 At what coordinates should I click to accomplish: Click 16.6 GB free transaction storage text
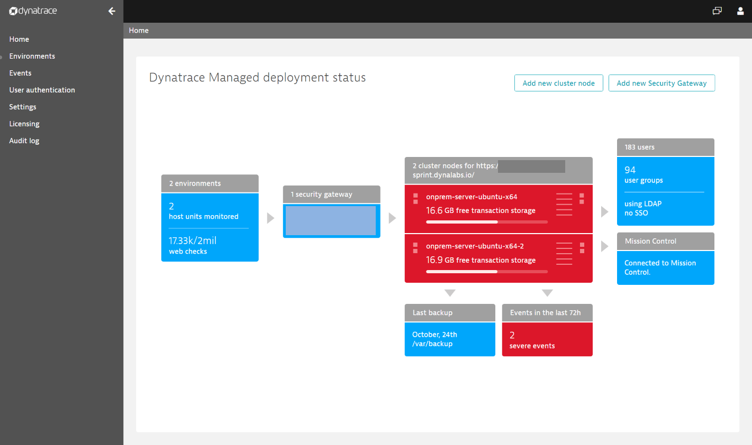click(x=481, y=210)
